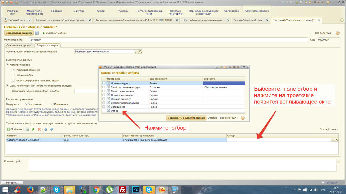Image resolution: width=346 pixels, height=194 pixels.
Task: Expand the tabs overflow arrow at the right of the tab bar
Action: pyautogui.click(x=342, y=20)
